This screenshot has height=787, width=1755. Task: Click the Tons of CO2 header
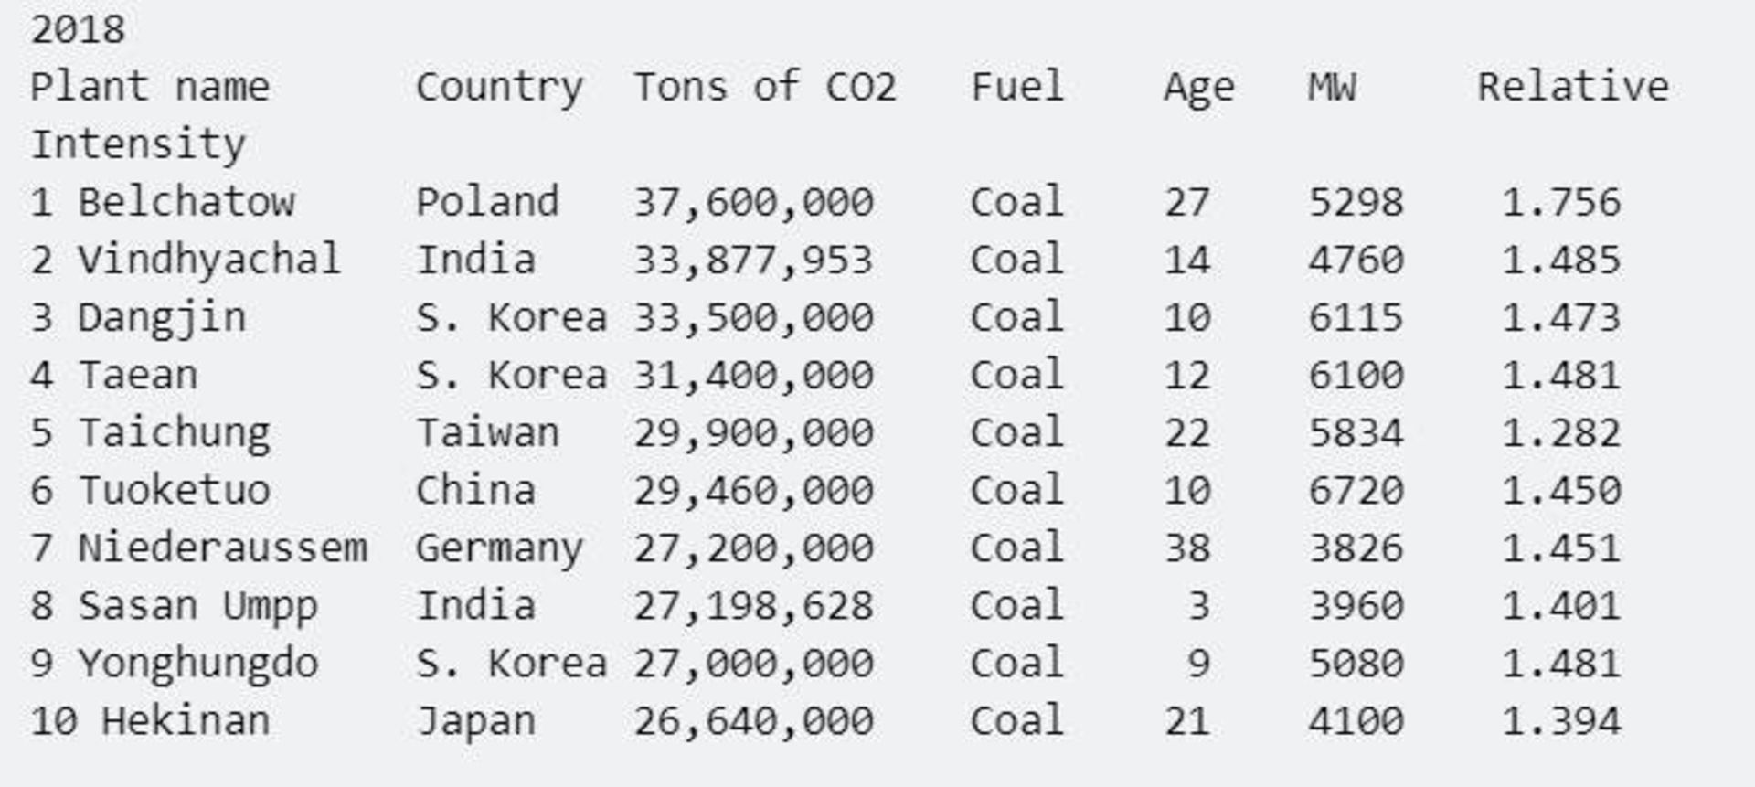click(765, 88)
